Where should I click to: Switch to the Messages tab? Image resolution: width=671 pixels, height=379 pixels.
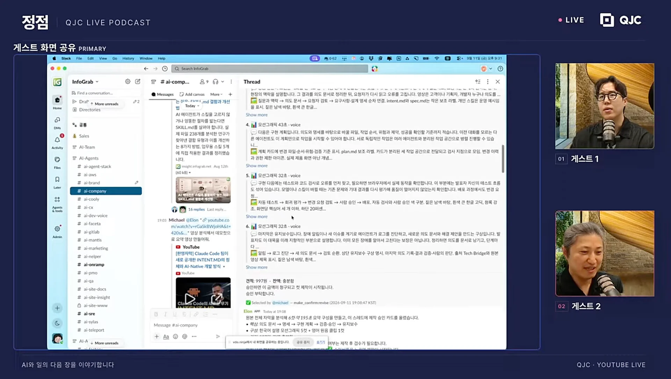[x=163, y=95]
